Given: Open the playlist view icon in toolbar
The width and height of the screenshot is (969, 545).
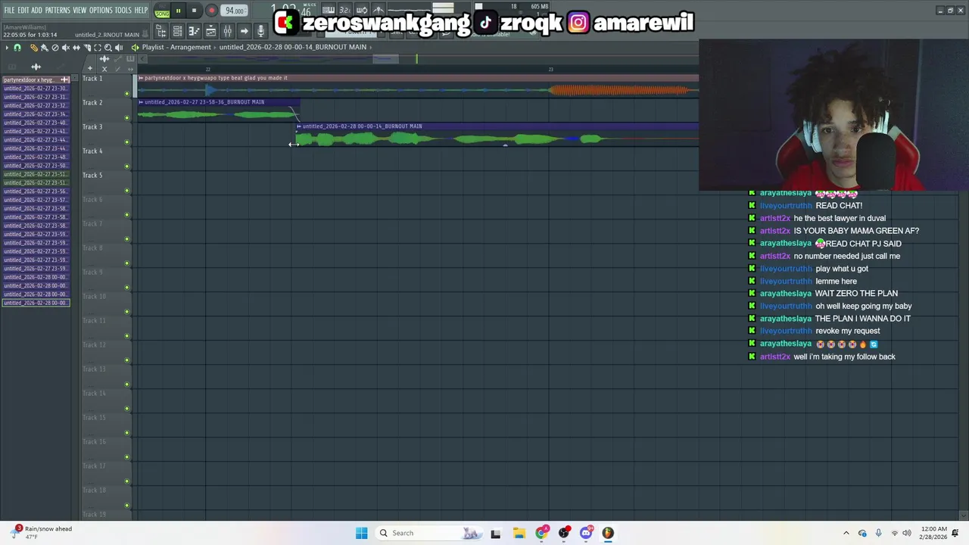Looking at the screenshot, I should coord(210,31).
